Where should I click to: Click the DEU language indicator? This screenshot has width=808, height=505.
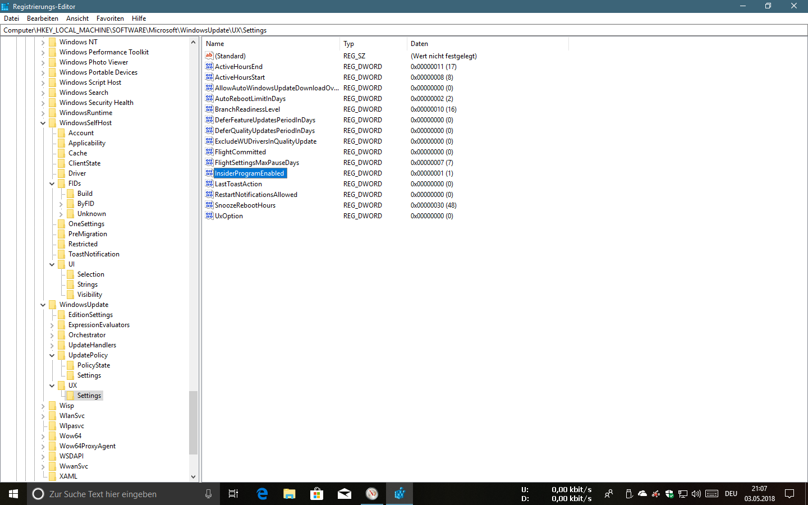(731, 494)
